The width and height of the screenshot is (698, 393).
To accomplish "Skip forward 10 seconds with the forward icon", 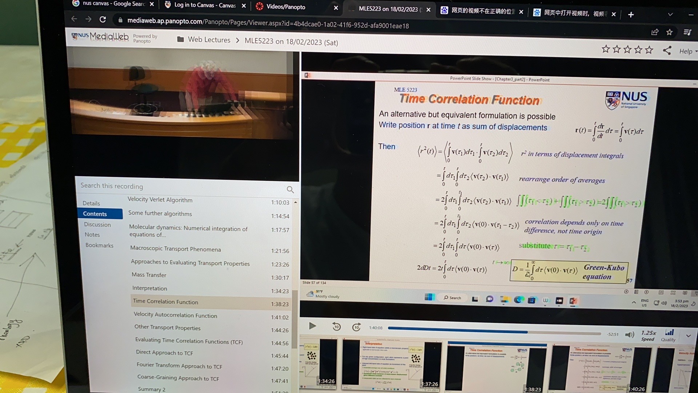I will 356,327.
